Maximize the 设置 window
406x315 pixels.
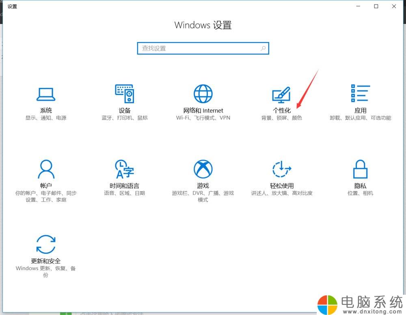click(x=376, y=6)
